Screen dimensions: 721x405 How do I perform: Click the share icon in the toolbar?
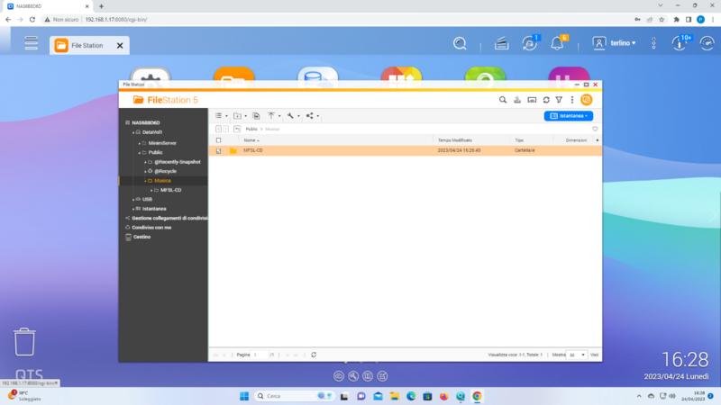310,116
